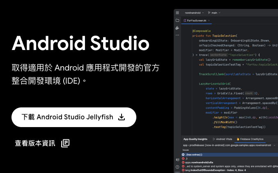Screen dimensions: 278x173
Task: Click 'contentPadding = PaddingValues(24.dp),' line
Action: 237,108
